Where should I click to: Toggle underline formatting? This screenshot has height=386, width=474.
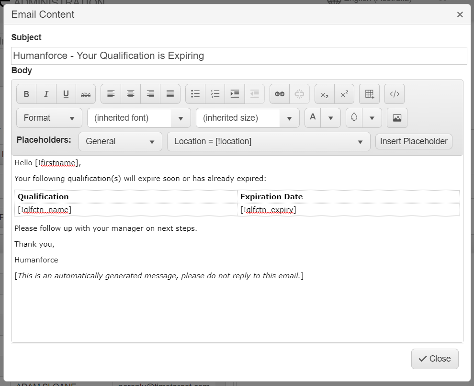pos(66,94)
